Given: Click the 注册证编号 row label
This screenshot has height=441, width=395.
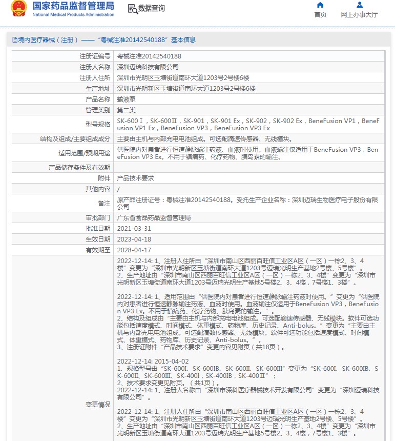Looking at the screenshot, I should tap(95, 56).
